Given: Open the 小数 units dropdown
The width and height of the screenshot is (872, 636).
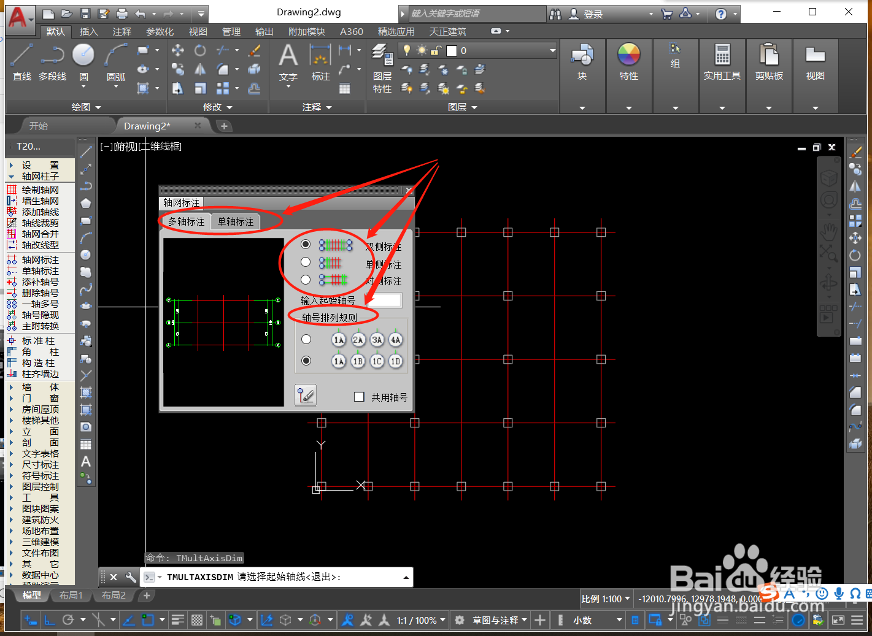Looking at the screenshot, I should pos(598,620).
